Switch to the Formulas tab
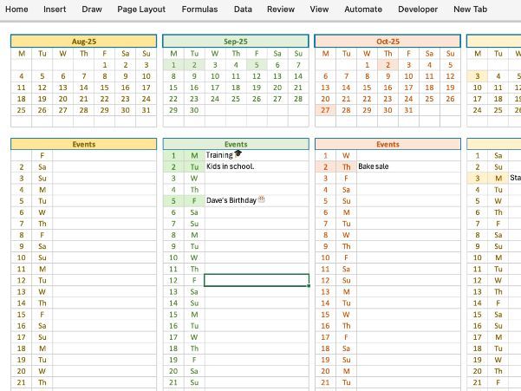 coord(199,10)
